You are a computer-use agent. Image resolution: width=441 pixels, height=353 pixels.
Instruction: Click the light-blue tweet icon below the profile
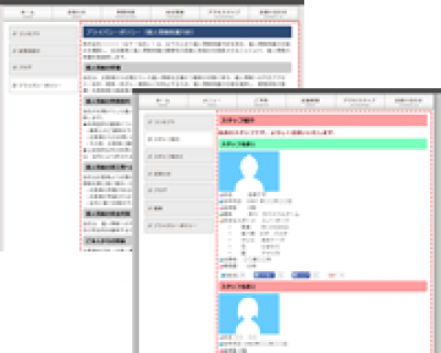pos(230,275)
